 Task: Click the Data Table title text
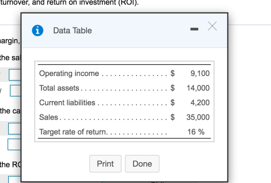click(x=73, y=30)
